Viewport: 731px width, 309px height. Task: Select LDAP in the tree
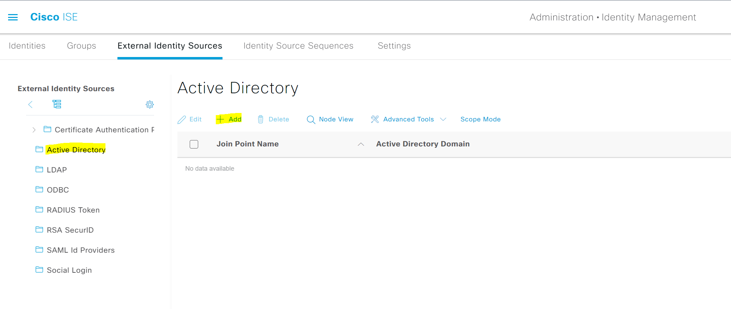pyautogui.click(x=57, y=170)
